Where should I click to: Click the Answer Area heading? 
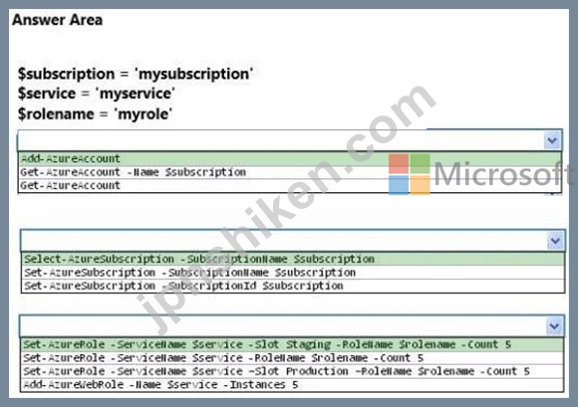pos(57,20)
